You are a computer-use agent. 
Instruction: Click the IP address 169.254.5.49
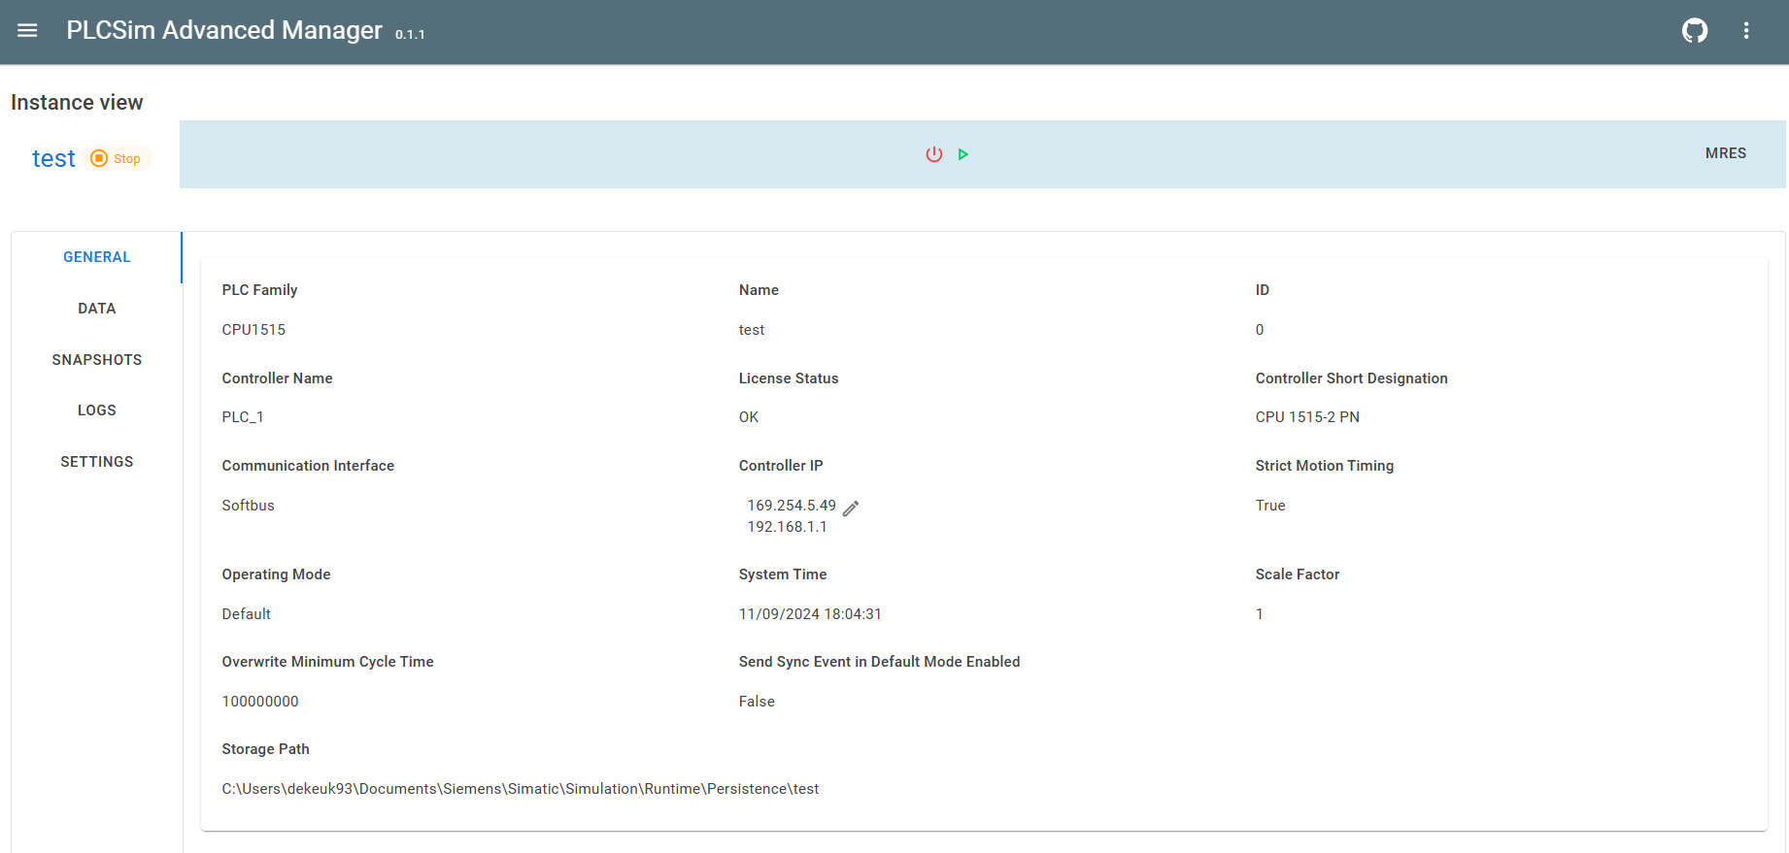point(792,506)
